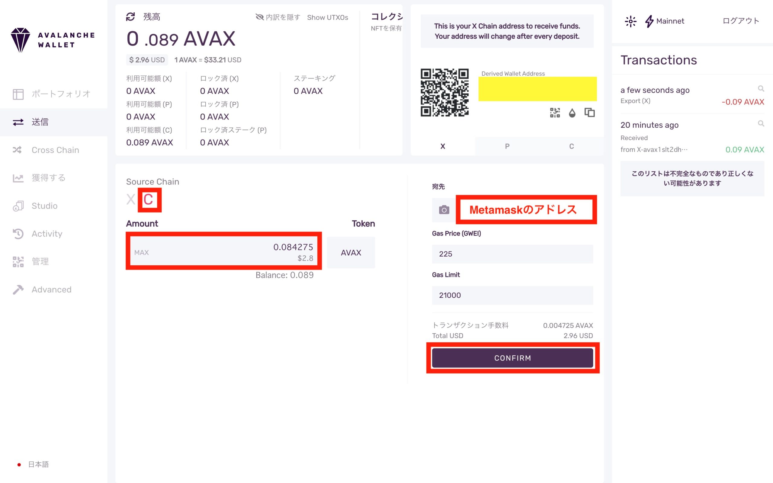Click MAX in the amount field
Viewport: 773px width, 483px height.
(142, 253)
